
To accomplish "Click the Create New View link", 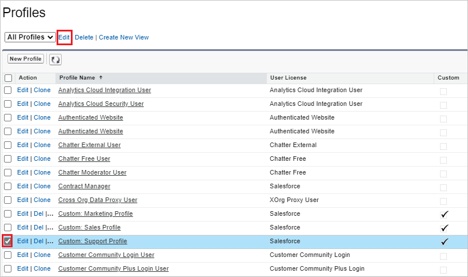I will pos(123,37).
